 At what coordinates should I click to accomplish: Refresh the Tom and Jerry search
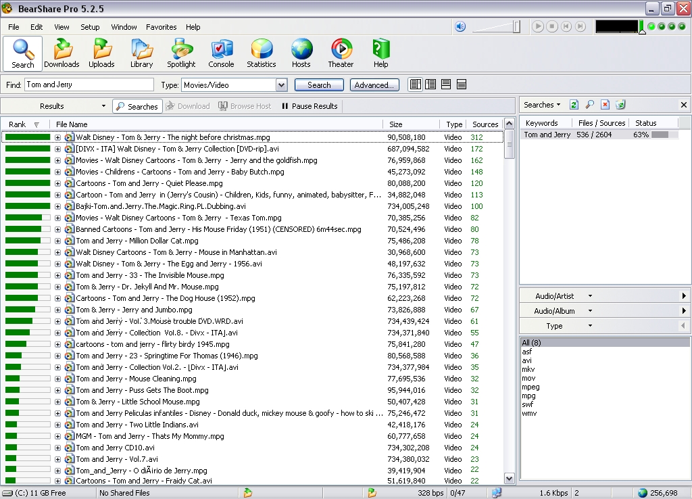[574, 105]
